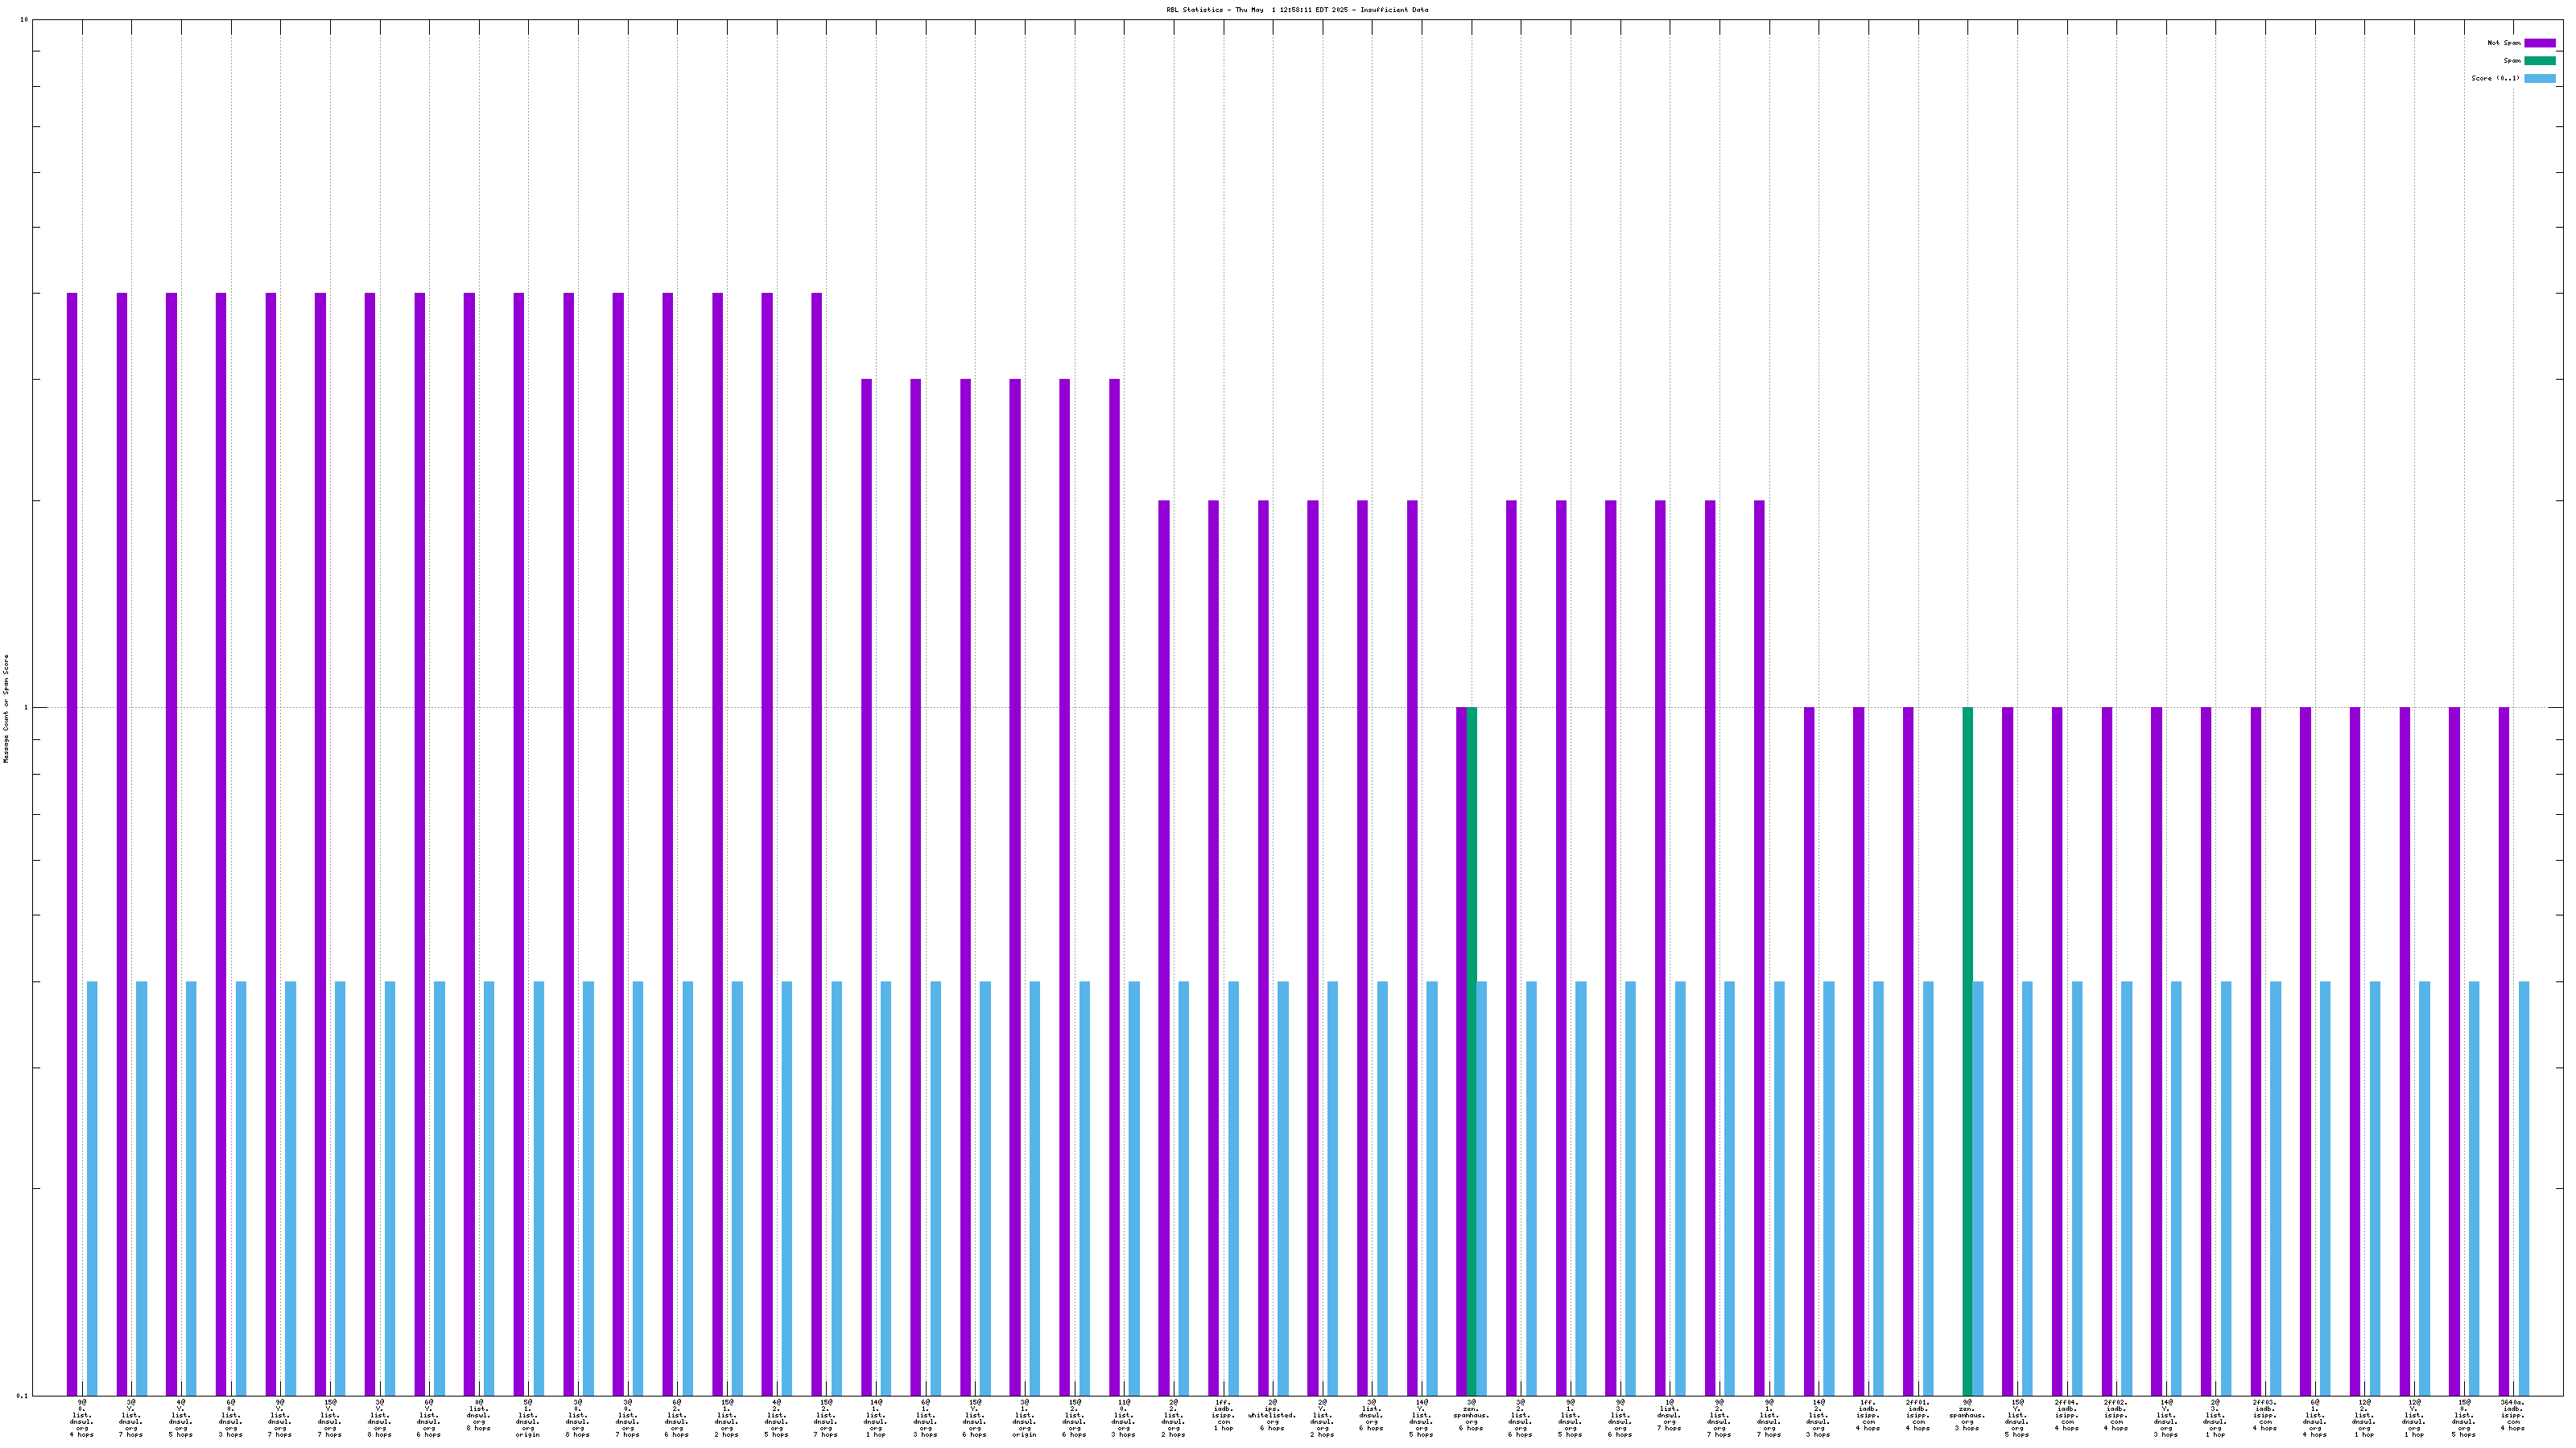Click the 2ff04.iadb.isipp.com x-axis label

[2066, 1417]
